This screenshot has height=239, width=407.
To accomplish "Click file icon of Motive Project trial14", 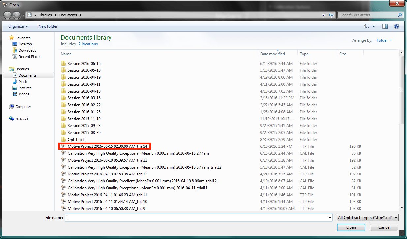I will (64, 146).
